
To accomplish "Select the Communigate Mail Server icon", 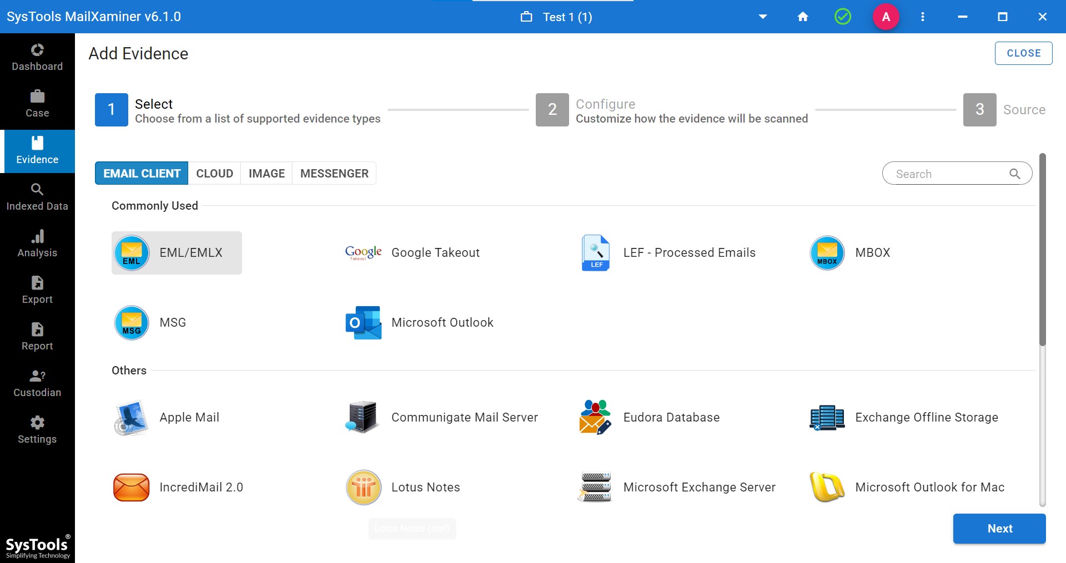I will (364, 418).
